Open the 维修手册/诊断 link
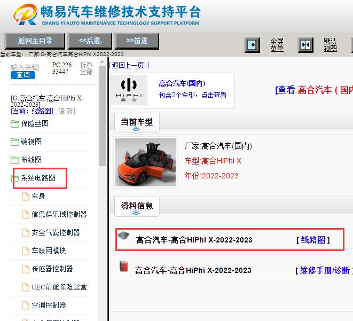Viewport: 353px width, 321px height. (x=324, y=270)
